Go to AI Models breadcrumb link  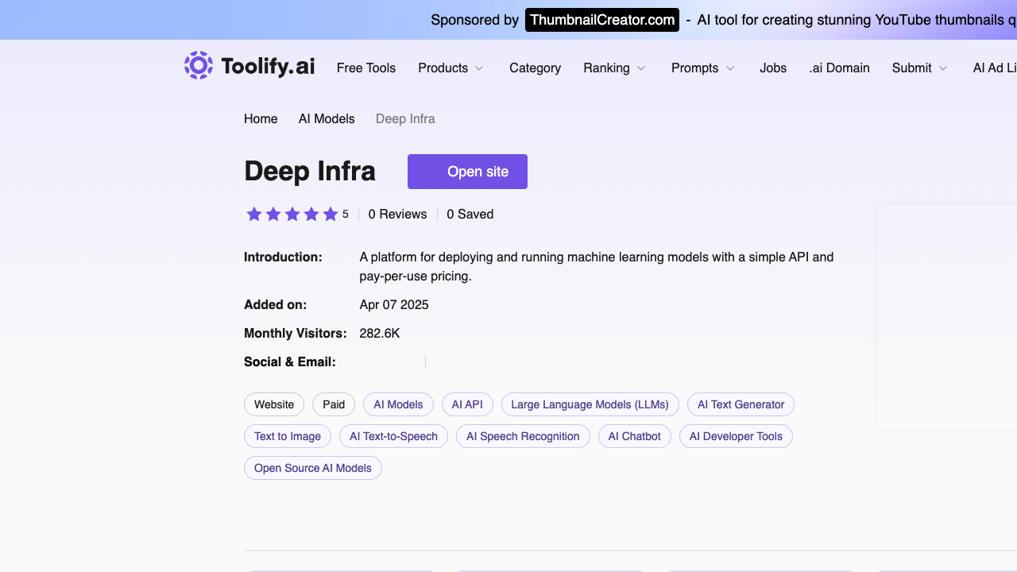[327, 119]
